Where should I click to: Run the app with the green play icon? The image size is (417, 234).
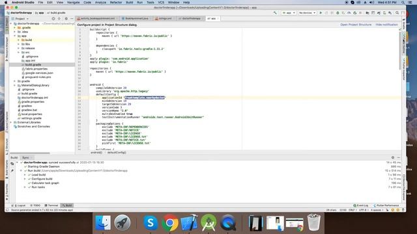pos(321,13)
